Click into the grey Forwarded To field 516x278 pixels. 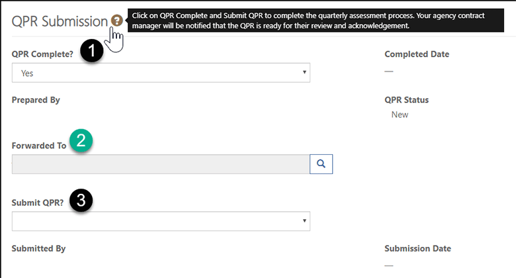point(161,164)
